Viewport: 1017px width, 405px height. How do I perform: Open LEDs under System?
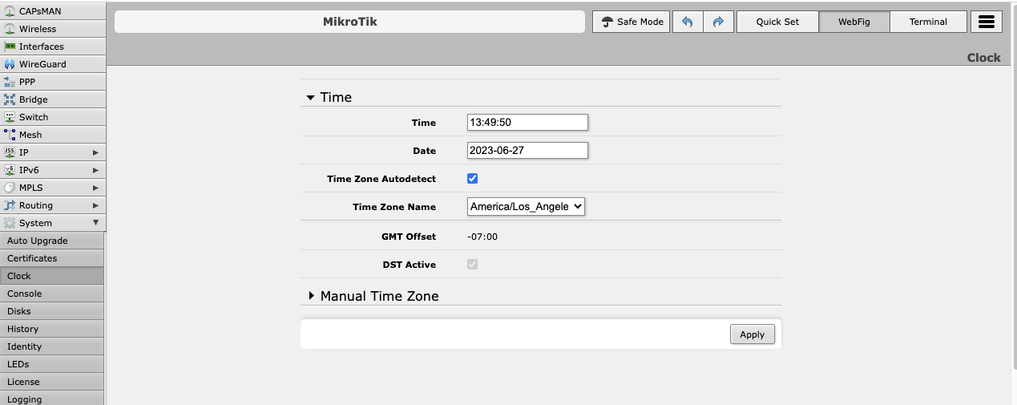tap(52, 364)
